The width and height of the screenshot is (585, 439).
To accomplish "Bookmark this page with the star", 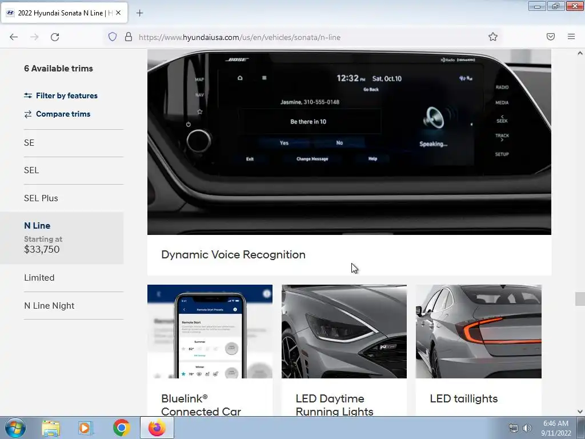I will pos(493,37).
